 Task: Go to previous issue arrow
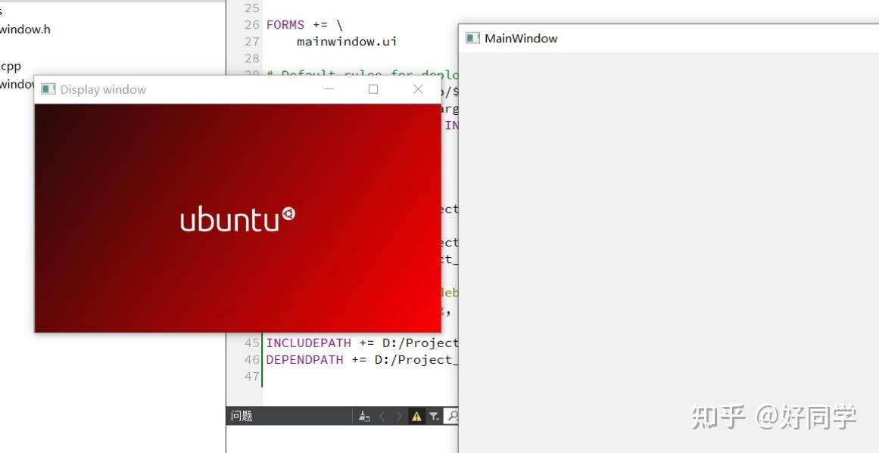pyautogui.click(x=382, y=416)
